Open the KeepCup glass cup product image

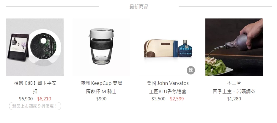point(101,47)
